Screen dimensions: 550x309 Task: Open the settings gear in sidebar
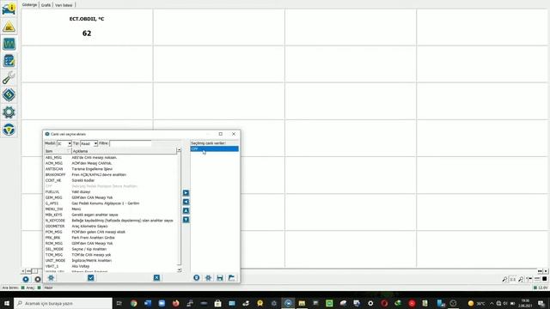pyautogui.click(x=9, y=112)
